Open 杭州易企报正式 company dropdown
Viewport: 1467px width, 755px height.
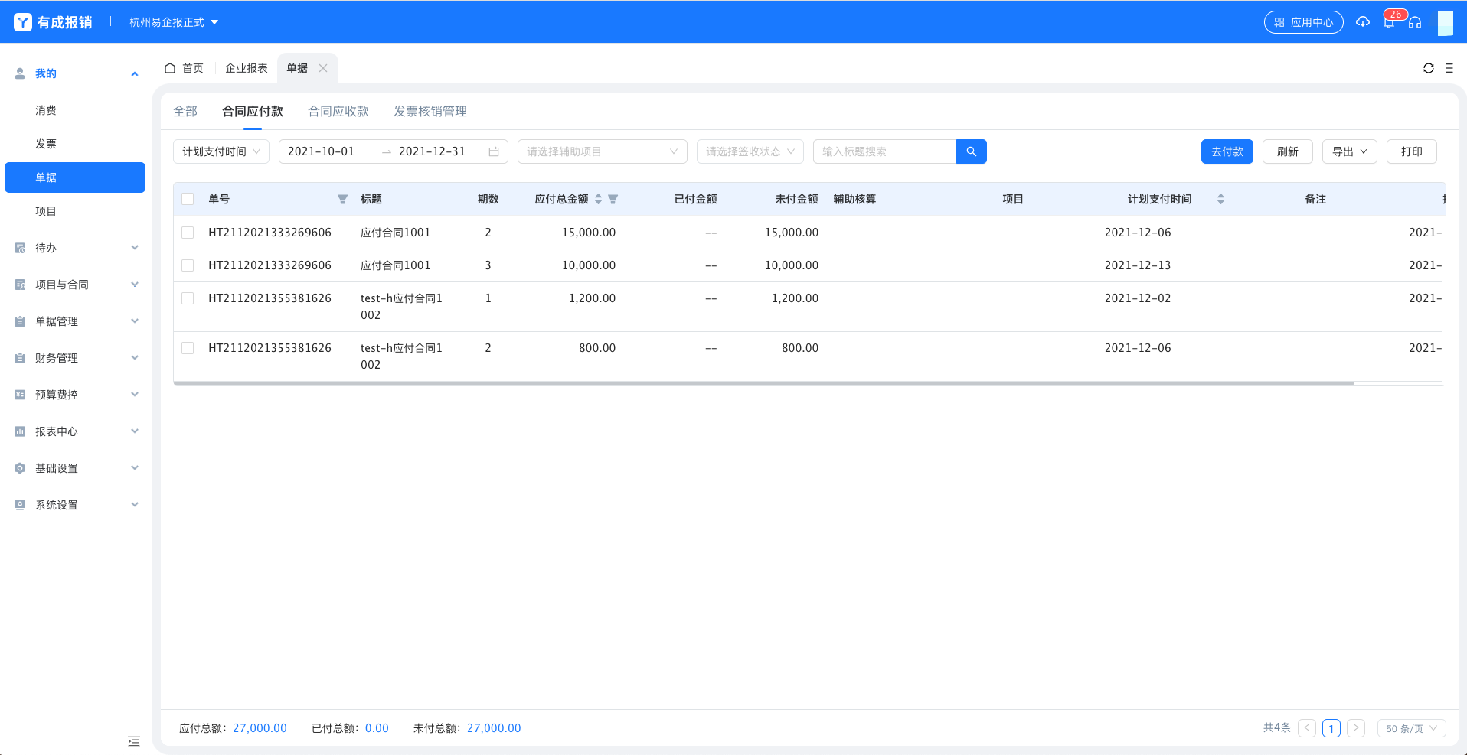[174, 22]
